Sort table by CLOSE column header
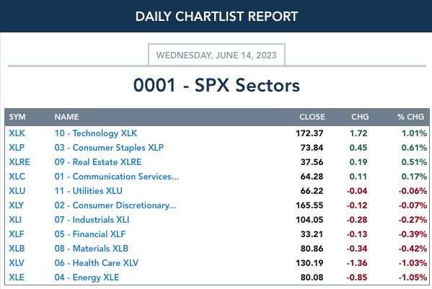Image resolution: width=432 pixels, height=289 pixels. (312, 117)
